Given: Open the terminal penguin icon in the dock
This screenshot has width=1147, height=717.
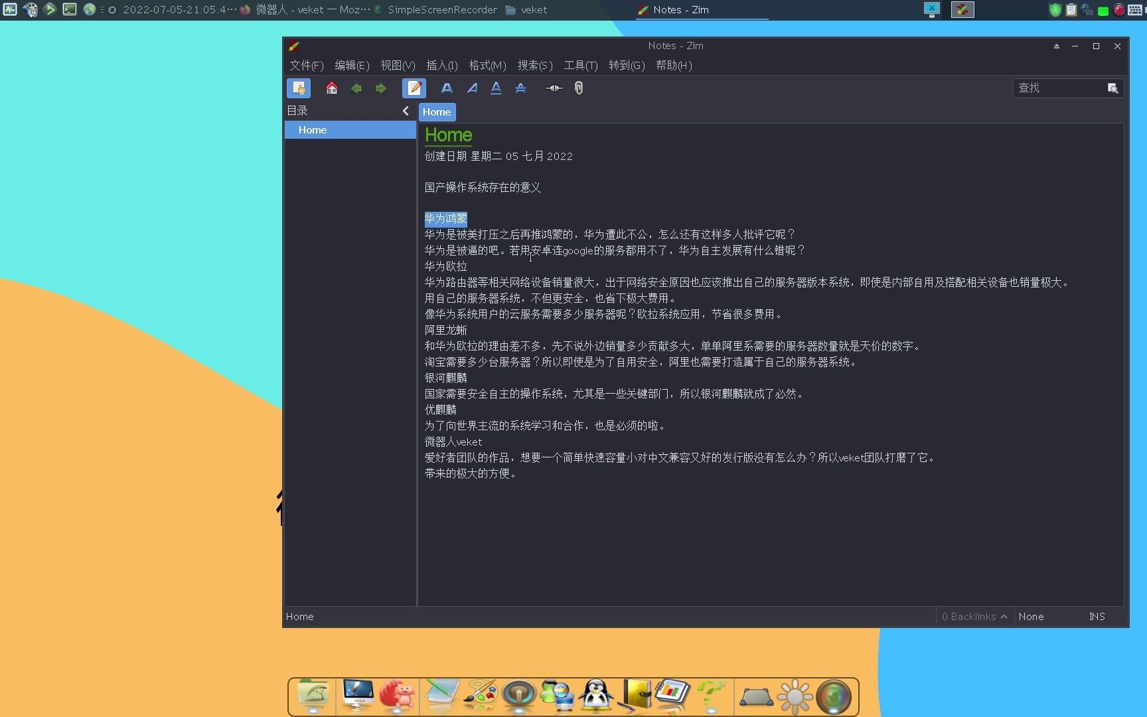Looking at the screenshot, I should pos(596,696).
